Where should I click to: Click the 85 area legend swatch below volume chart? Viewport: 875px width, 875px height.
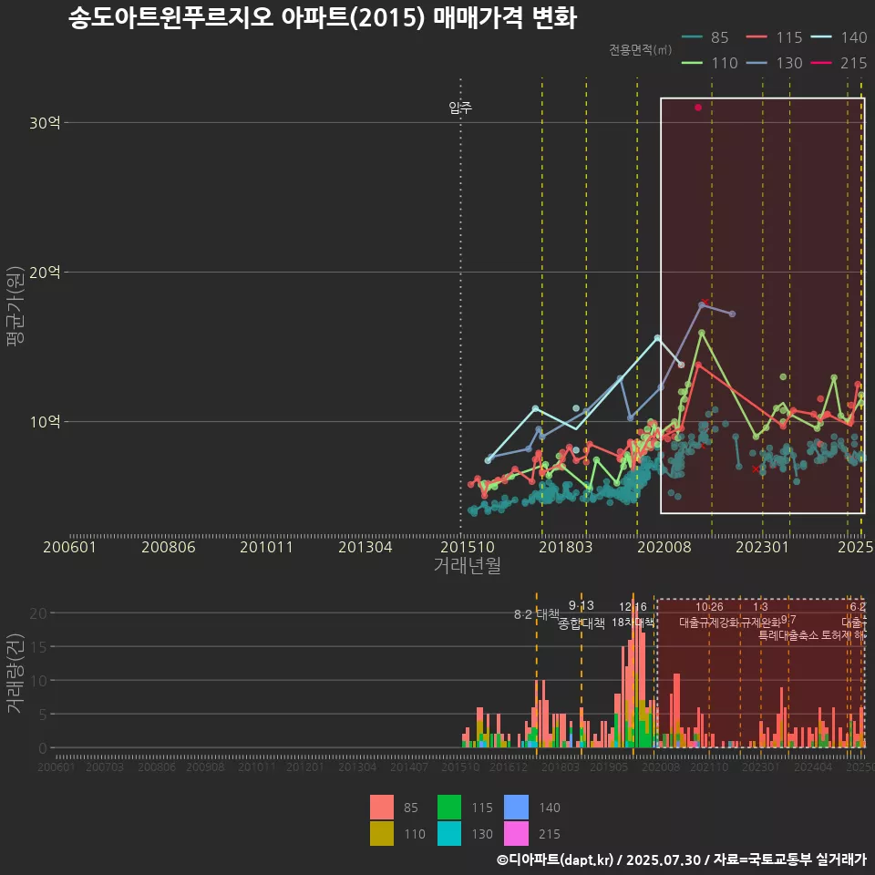click(382, 807)
